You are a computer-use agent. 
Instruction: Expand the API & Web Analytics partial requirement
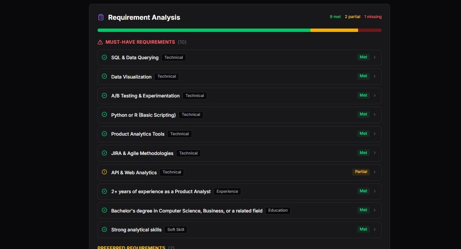pos(374,172)
